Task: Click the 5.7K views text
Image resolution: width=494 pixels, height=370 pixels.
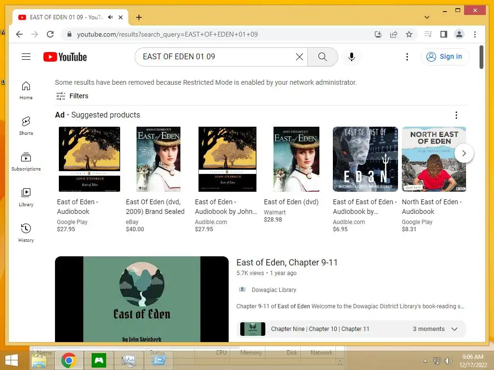Action: [250, 273]
